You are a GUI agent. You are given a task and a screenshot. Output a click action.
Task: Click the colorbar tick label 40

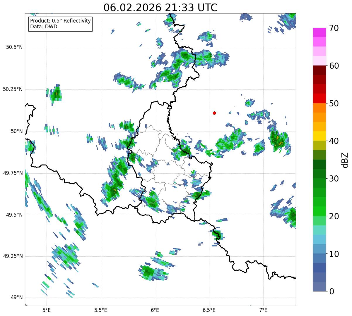coord(334,141)
